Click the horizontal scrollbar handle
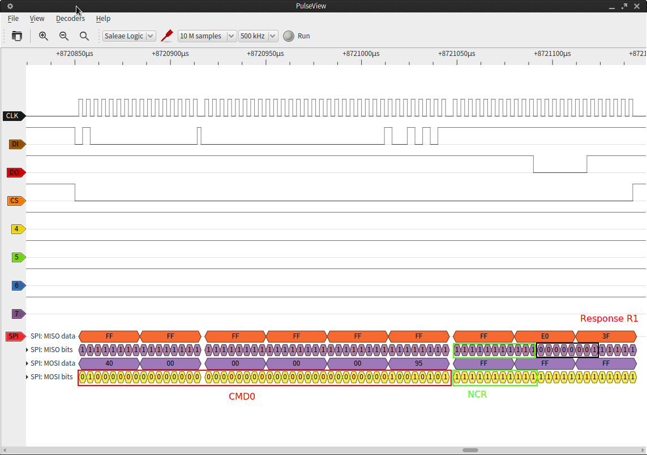The height and width of the screenshot is (455, 647). [x=470, y=450]
